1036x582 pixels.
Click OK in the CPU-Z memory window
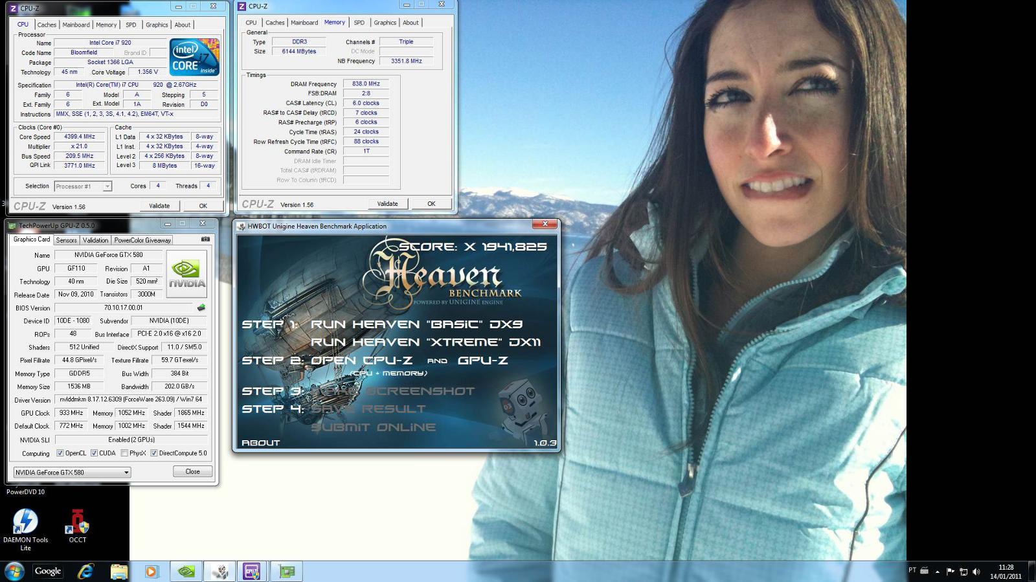point(431,203)
